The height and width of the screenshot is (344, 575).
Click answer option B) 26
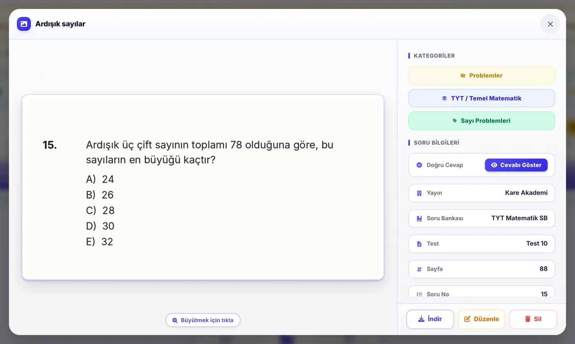point(100,195)
